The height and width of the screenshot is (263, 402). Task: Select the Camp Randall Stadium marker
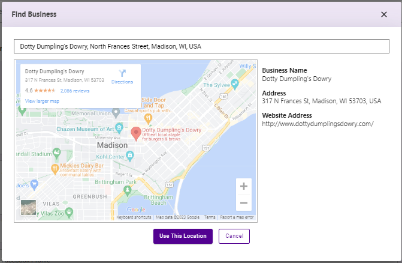click(56, 153)
